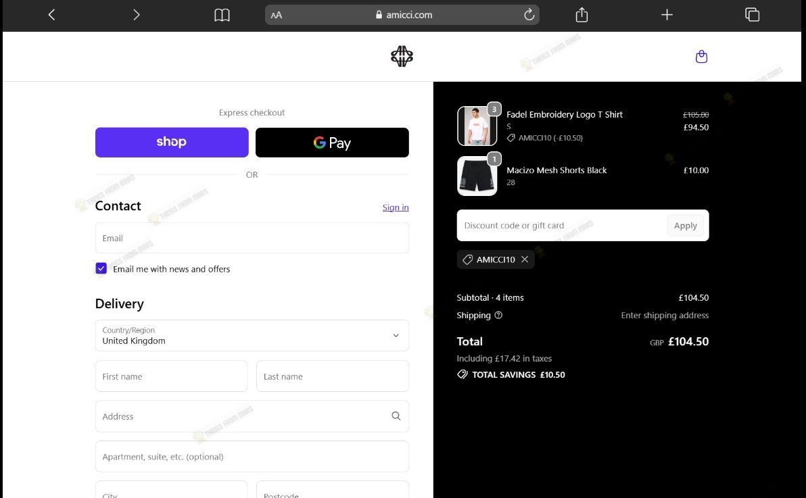This screenshot has height=498, width=806.
Task: Open the bookmarks book icon
Action: click(x=222, y=15)
